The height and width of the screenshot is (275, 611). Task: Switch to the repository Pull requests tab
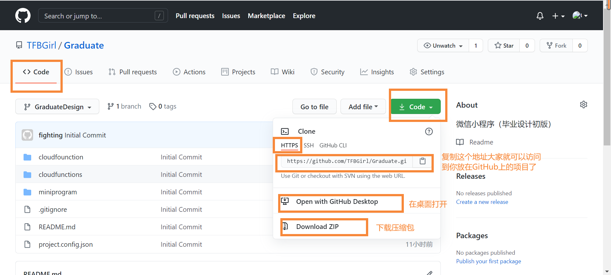tap(132, 72)
